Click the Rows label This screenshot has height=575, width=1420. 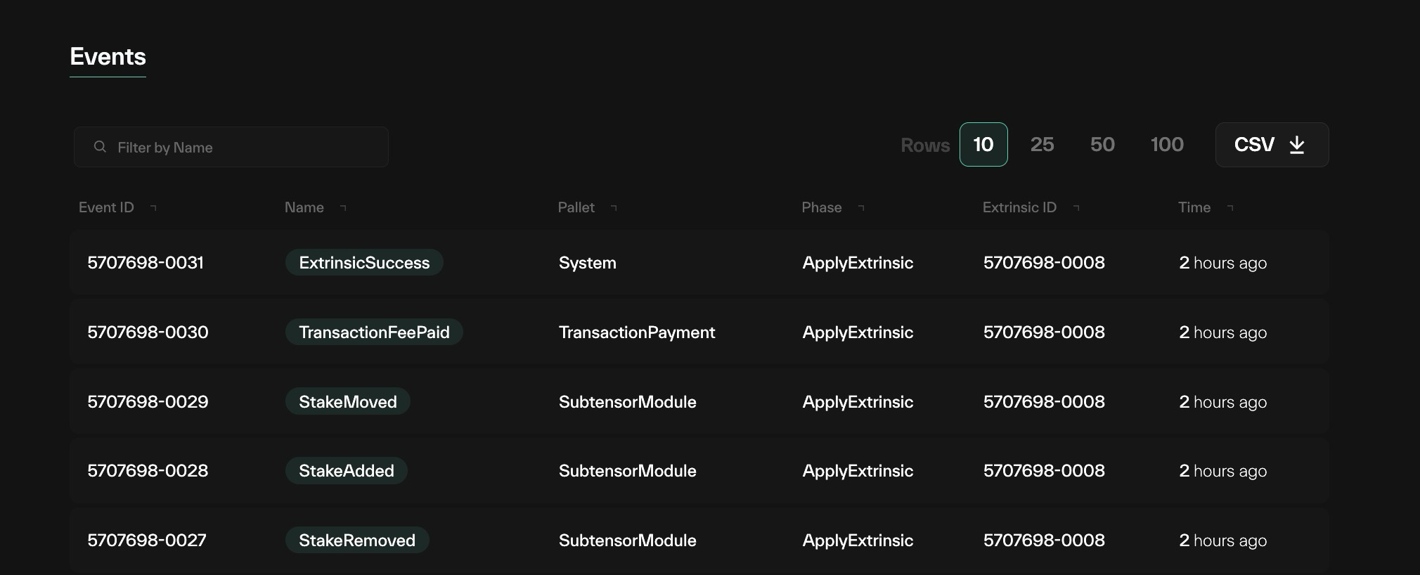(925, 146)
